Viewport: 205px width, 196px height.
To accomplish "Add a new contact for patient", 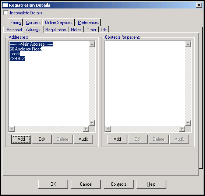I will coord(117,139).
